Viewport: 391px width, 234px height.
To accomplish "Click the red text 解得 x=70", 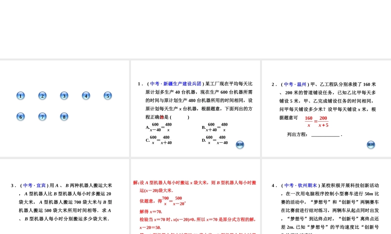I will [x=151, y=212].
